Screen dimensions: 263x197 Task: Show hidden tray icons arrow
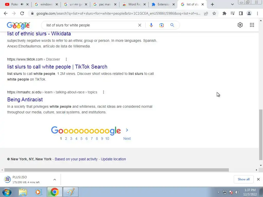[218, 192]
